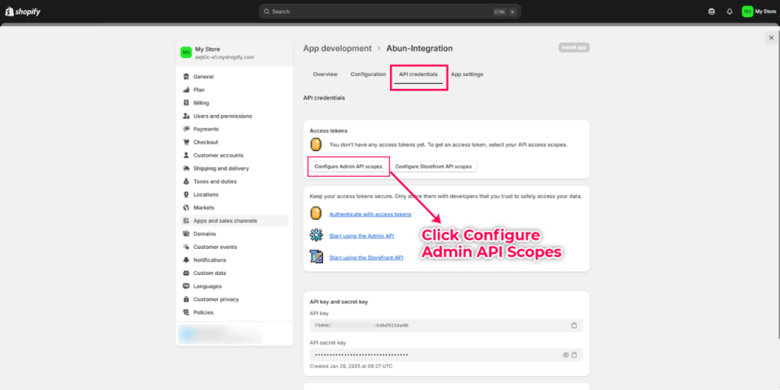
Task: Click the Users and permissions icon
Action: (186, 116)
